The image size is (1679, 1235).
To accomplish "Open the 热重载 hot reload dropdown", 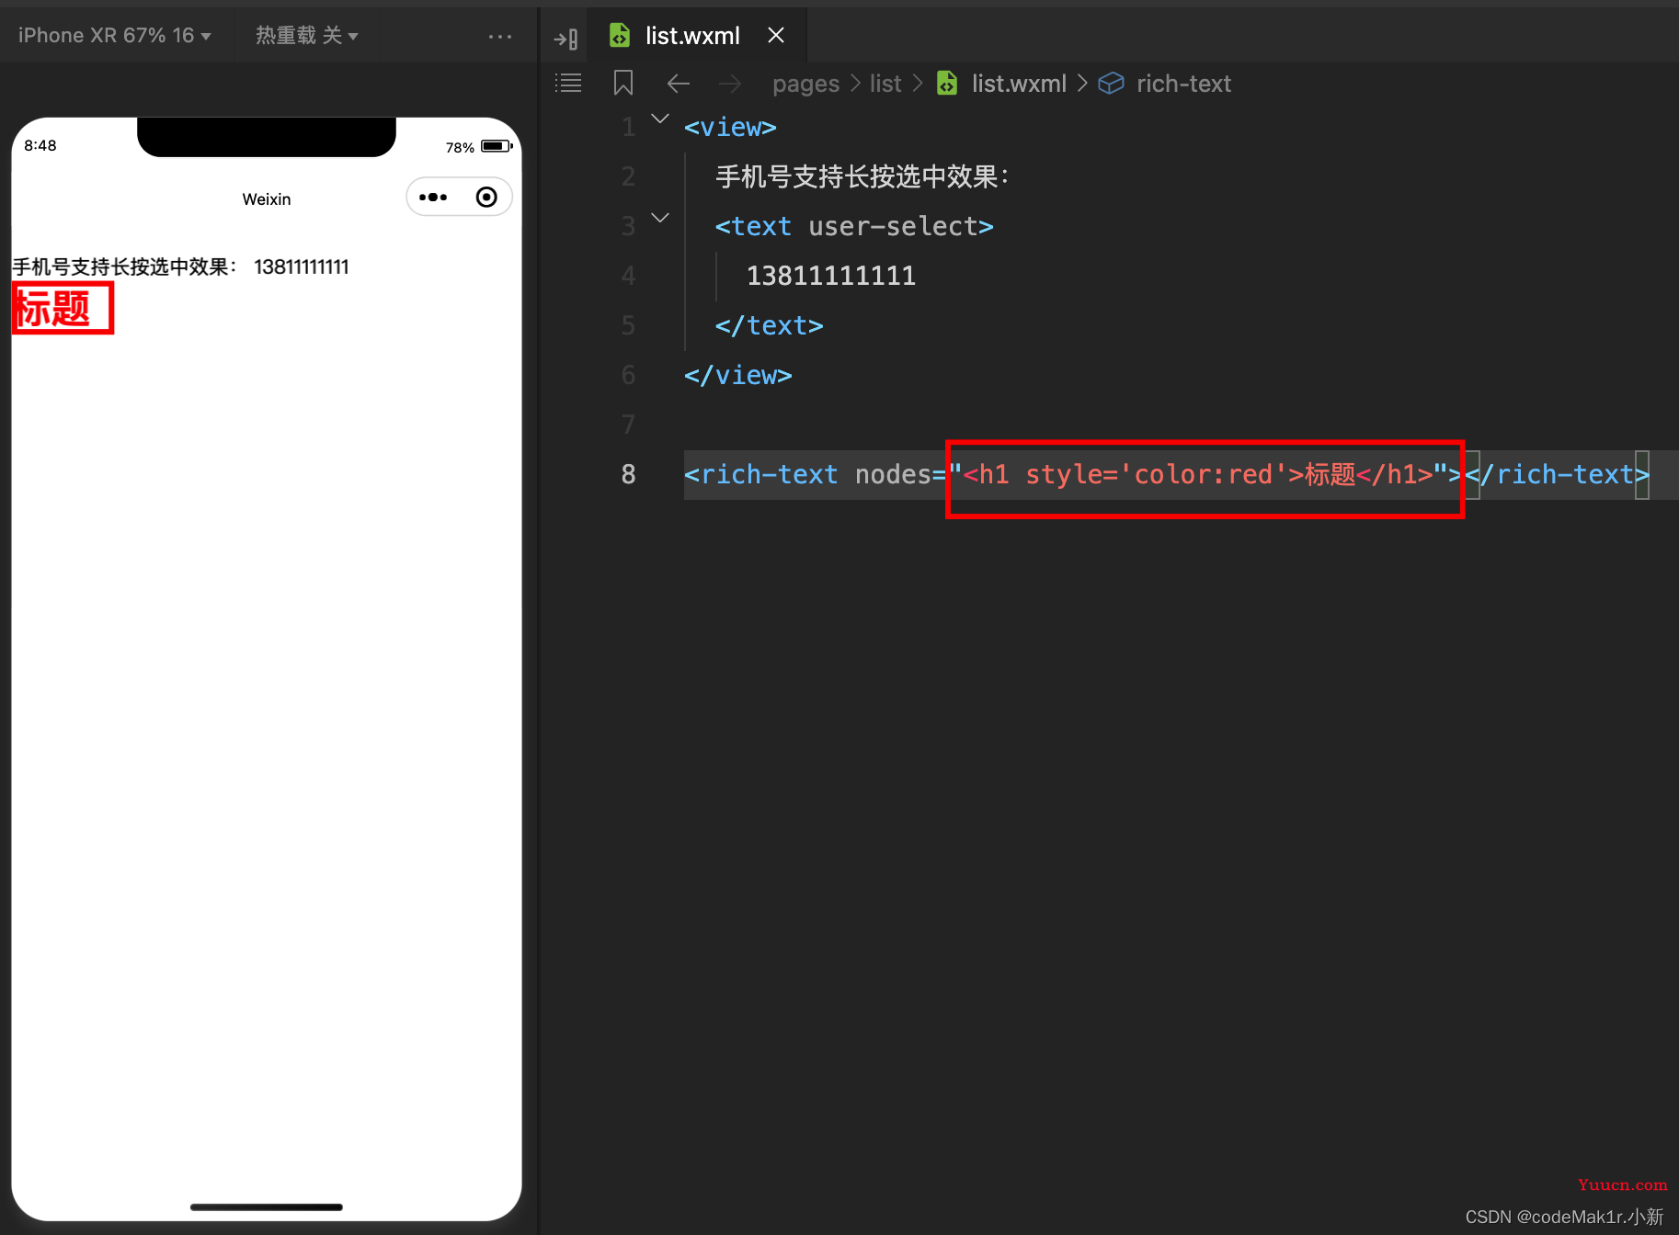I will point(306,35).
